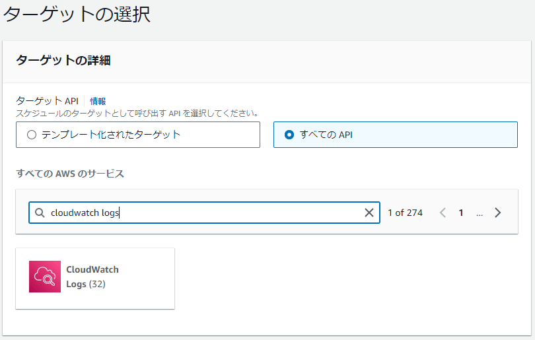Select すべての API radio option
Screen dimensions: 535x340
[396, 135]
